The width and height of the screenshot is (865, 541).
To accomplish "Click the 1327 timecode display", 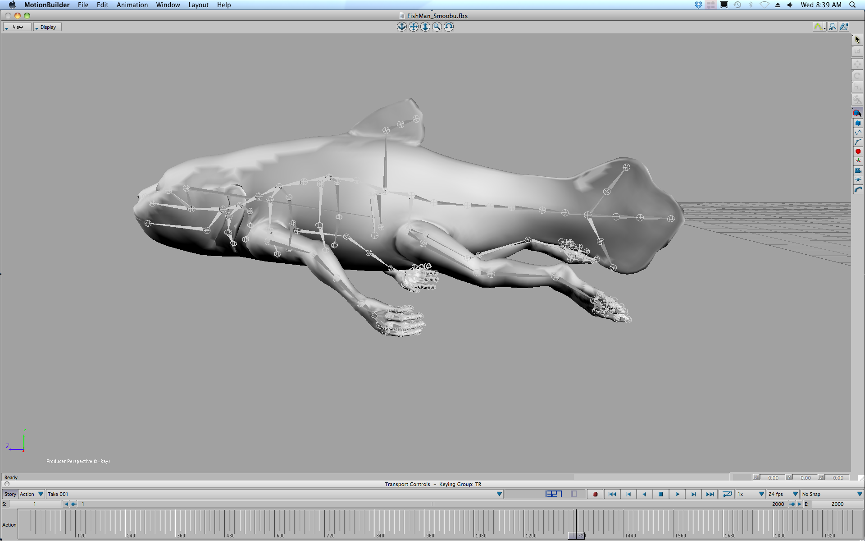I will [x=553, y=494].
